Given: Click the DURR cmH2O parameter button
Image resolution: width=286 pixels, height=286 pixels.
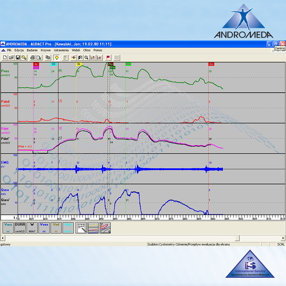Looking at the screenshot, I should tap(21, 227).
